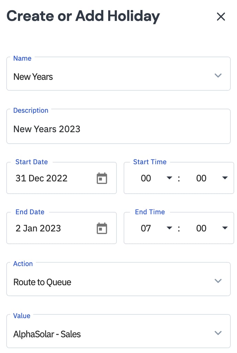
Task: Close the Create or Add Holiday panel
Action: 220,17
